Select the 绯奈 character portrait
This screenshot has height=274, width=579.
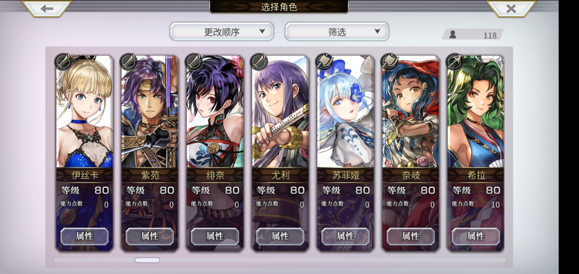pyautogui.click(x=215, y=112)
